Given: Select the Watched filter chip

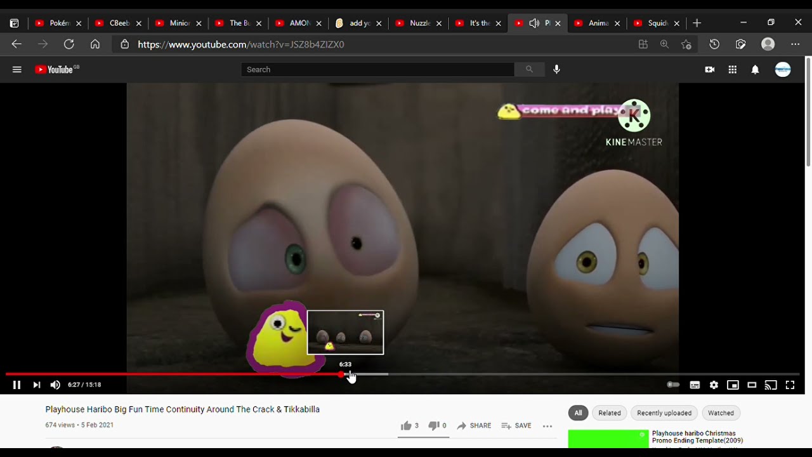Looking at the screenshot, I should pos(721,413).
